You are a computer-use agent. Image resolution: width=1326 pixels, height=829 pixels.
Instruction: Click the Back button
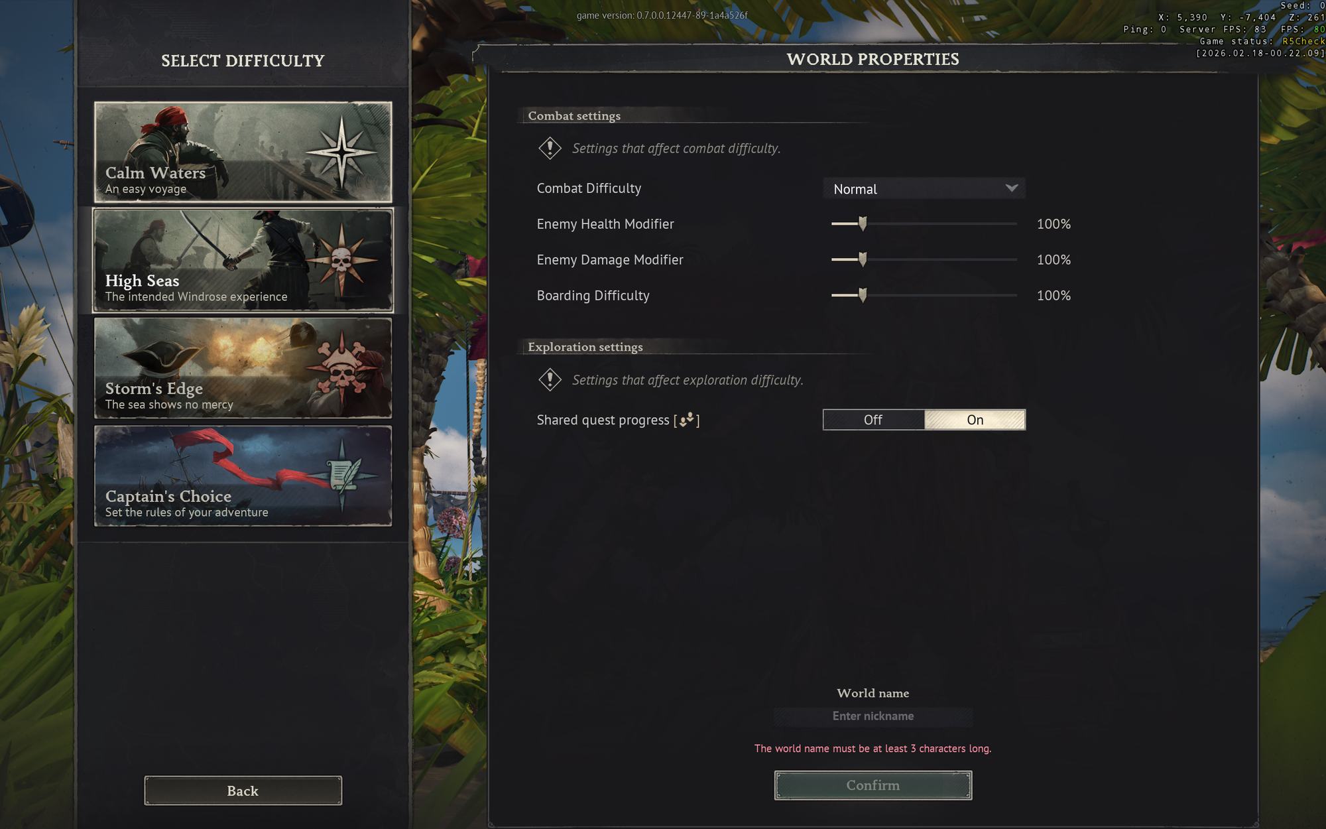click(x=243, y=791)
